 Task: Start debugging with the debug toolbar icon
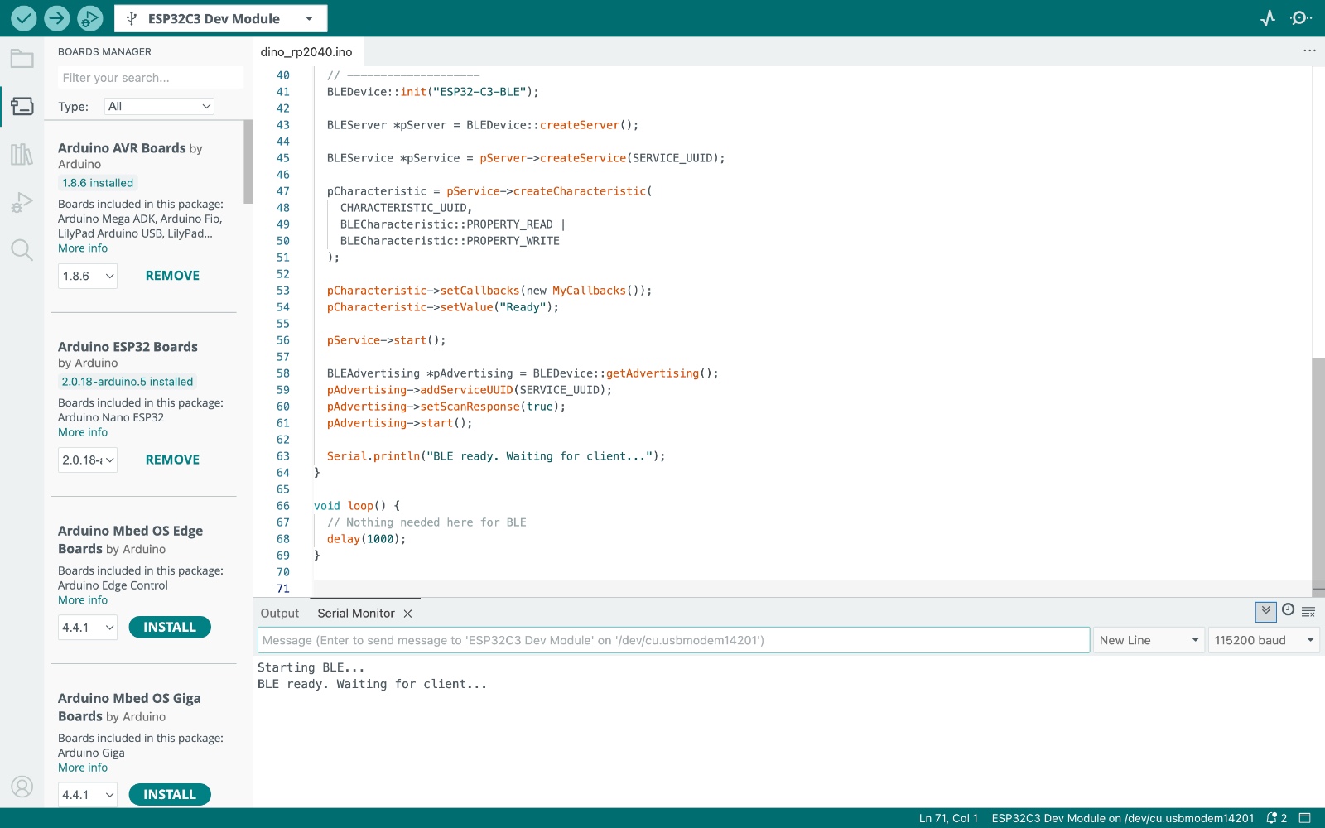tap(89, 17)
